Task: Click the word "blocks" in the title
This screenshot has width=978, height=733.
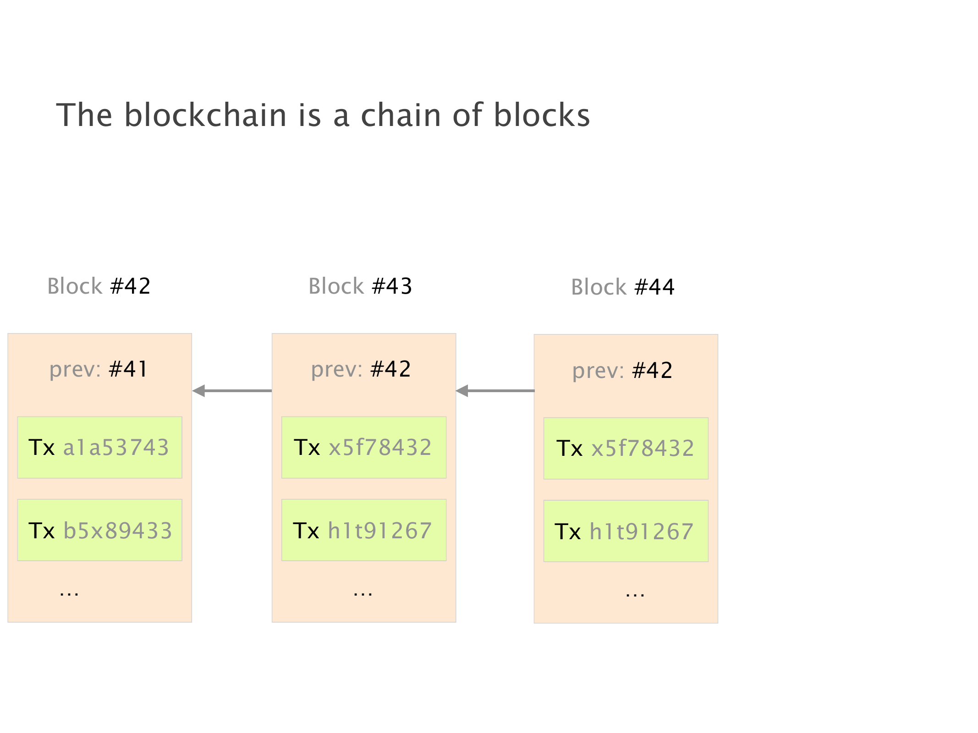Action: tap(542, 115)
